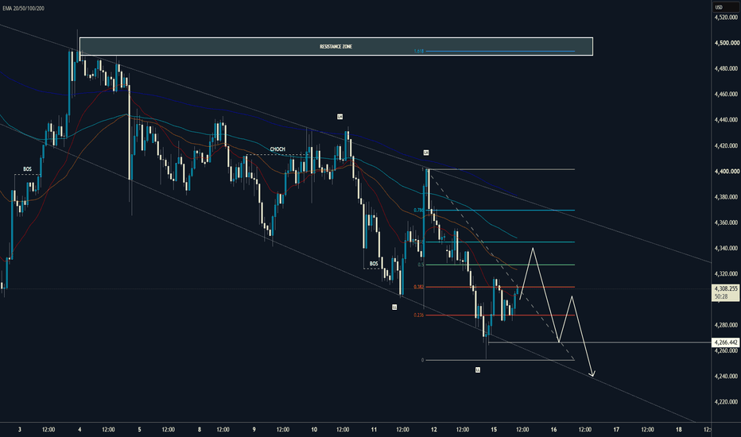Click the 4,280.000 price axis label
741x437 pixels.
[727, 325]
